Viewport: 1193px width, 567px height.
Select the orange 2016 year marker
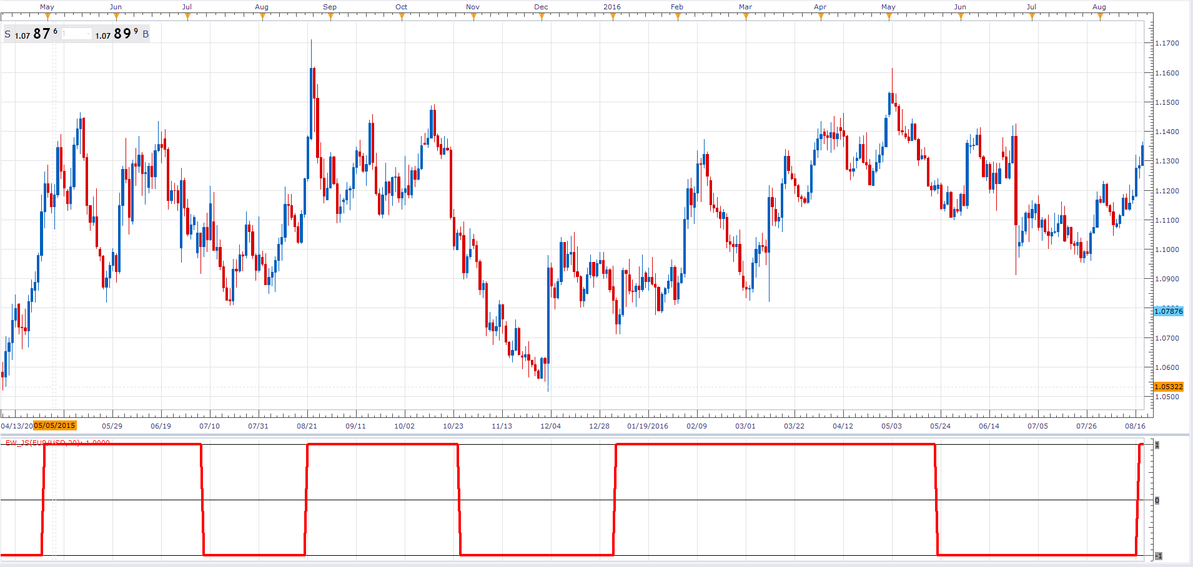pyautogui.click(x=613, y=17)
